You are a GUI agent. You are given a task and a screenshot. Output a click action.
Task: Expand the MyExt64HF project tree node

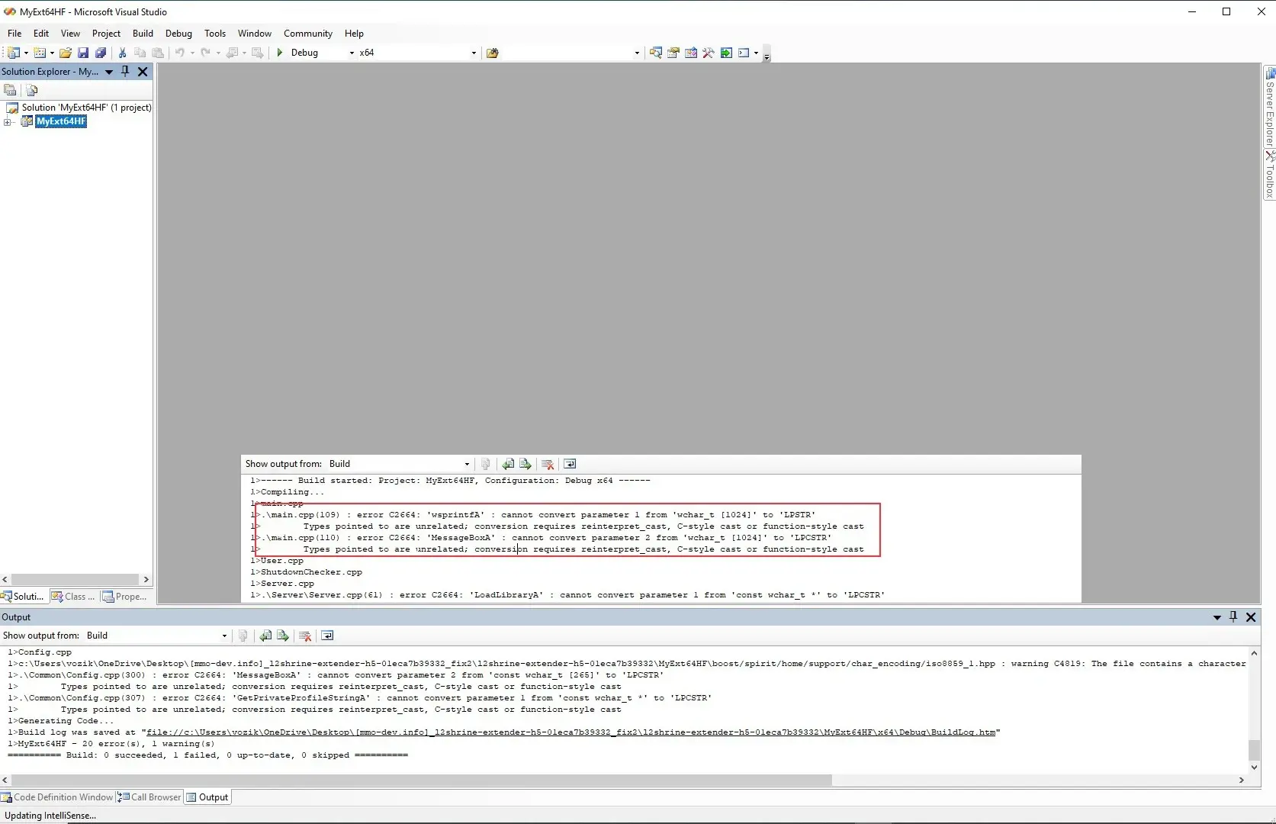[x=8, y=122]
